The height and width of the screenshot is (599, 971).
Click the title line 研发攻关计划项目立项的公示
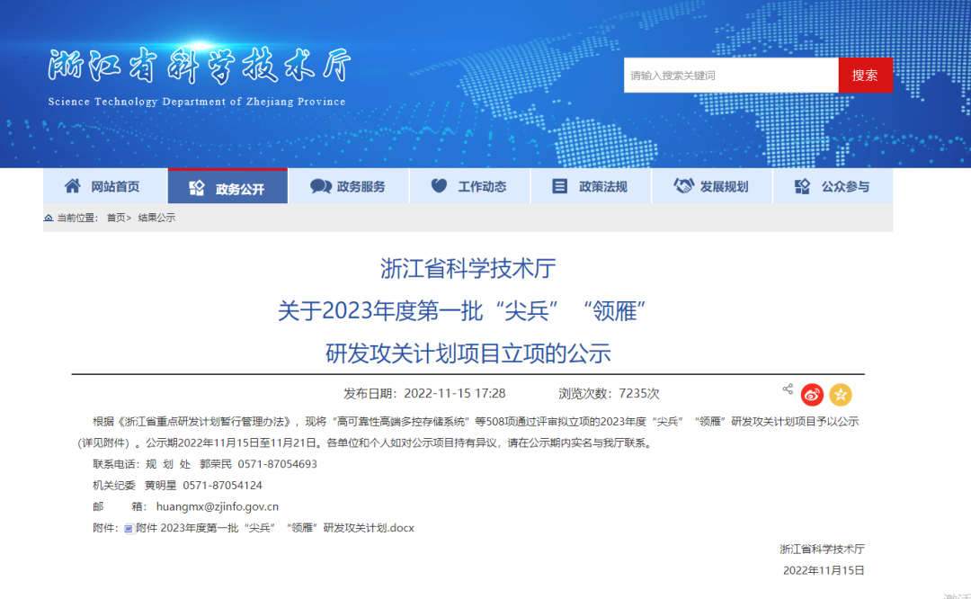coord(468,353)
